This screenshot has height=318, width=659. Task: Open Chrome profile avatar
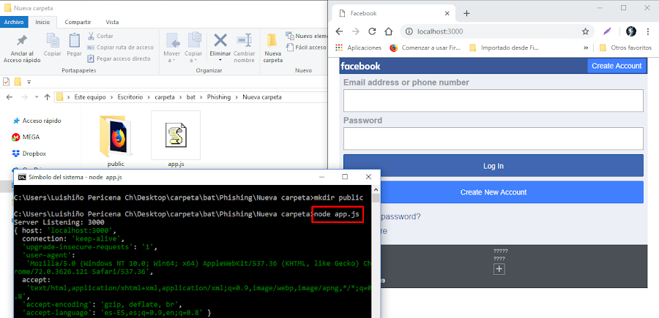[x=631, y=31]
